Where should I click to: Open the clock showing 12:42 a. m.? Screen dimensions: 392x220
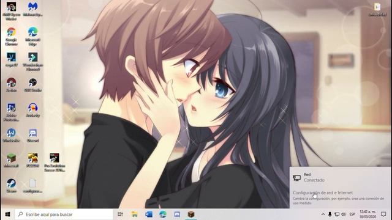coord(367,215)
